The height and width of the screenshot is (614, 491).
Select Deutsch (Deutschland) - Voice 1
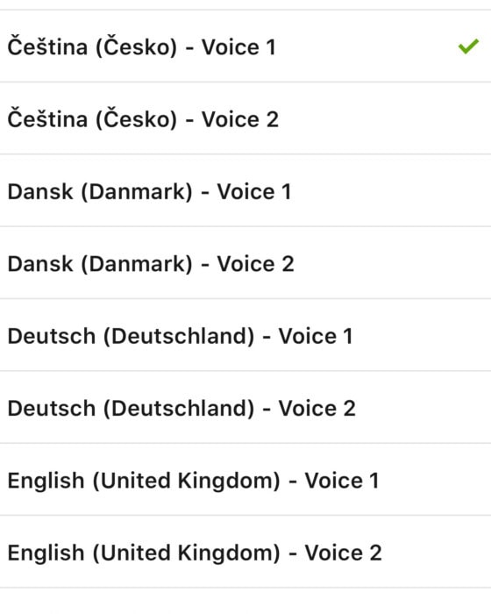pyautogui.click(x=245, y=335)
